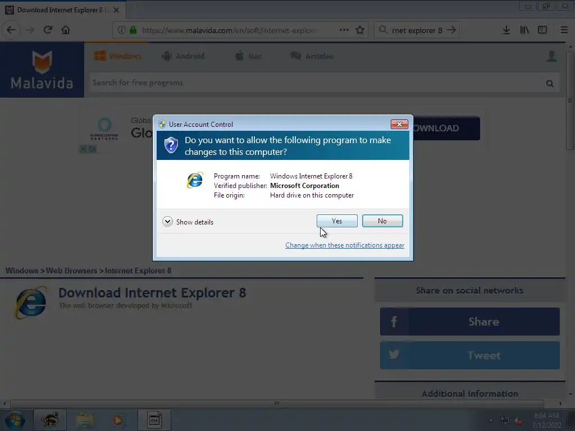Click the browser search box
The width and height of the screenshot is (575, 431).
pos(416,30)
